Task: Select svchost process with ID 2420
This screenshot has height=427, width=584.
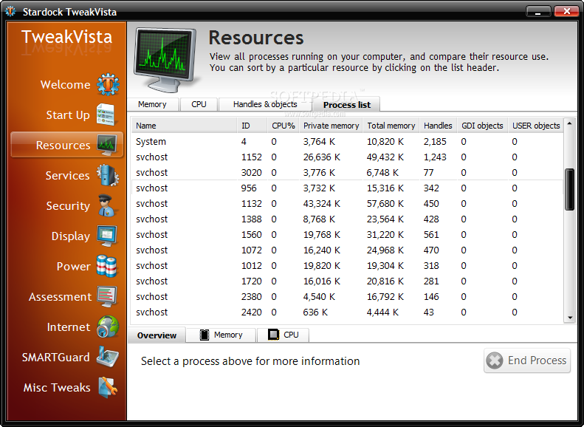Action: coord(347,312)
